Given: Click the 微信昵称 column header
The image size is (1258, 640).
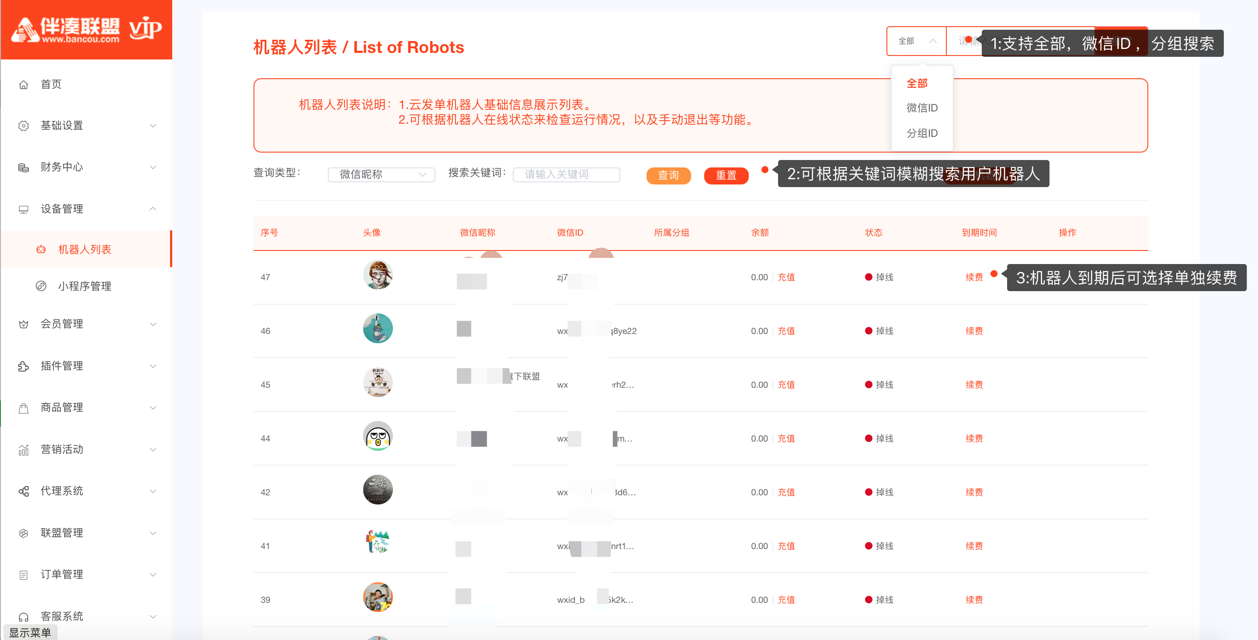Looking at the screenshot, I should tap(478, 233).
